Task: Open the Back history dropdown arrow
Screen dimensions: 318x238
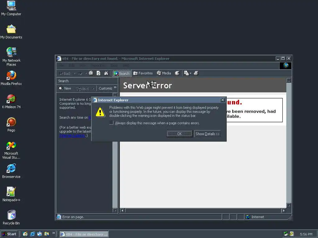Action: tap(75, 73)
